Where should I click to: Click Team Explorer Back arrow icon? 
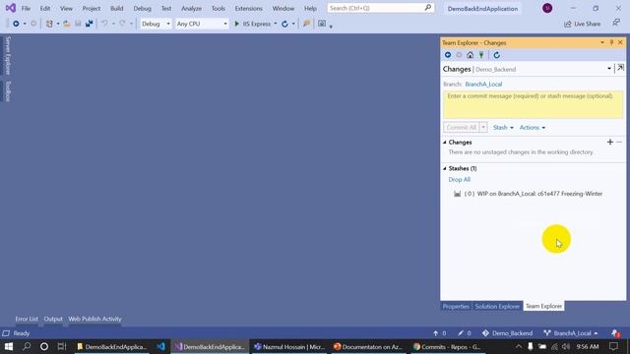click(x=448, y=55)
